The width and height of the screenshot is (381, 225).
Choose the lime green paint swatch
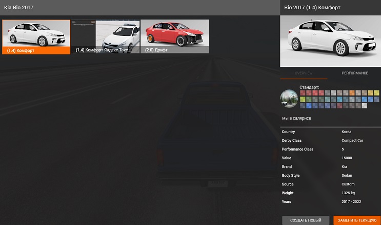(303, 99)
